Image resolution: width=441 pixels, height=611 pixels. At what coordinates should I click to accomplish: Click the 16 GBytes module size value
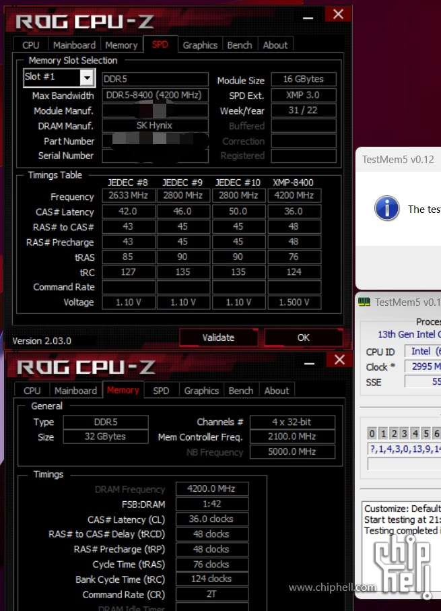(x=304, y=79)
